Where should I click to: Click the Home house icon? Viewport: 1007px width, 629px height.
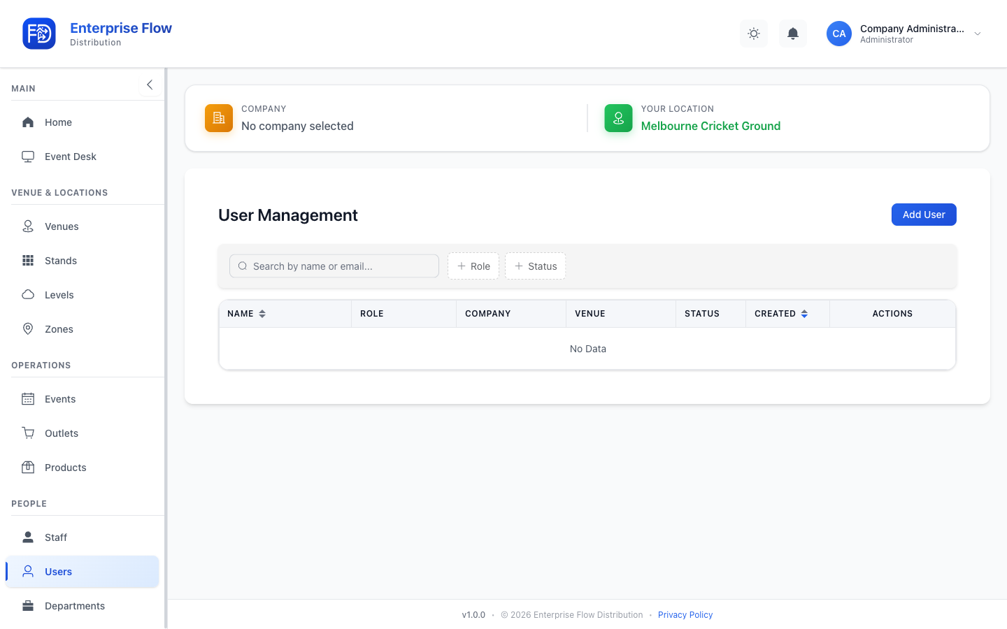coord(28,122)
